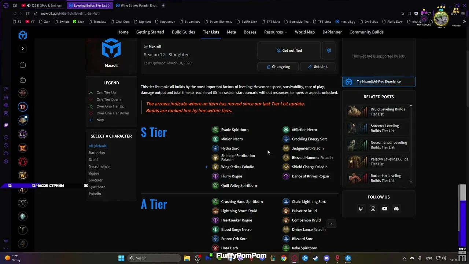
Task: Open the Windows Start menu
Action: click(121, 258)
